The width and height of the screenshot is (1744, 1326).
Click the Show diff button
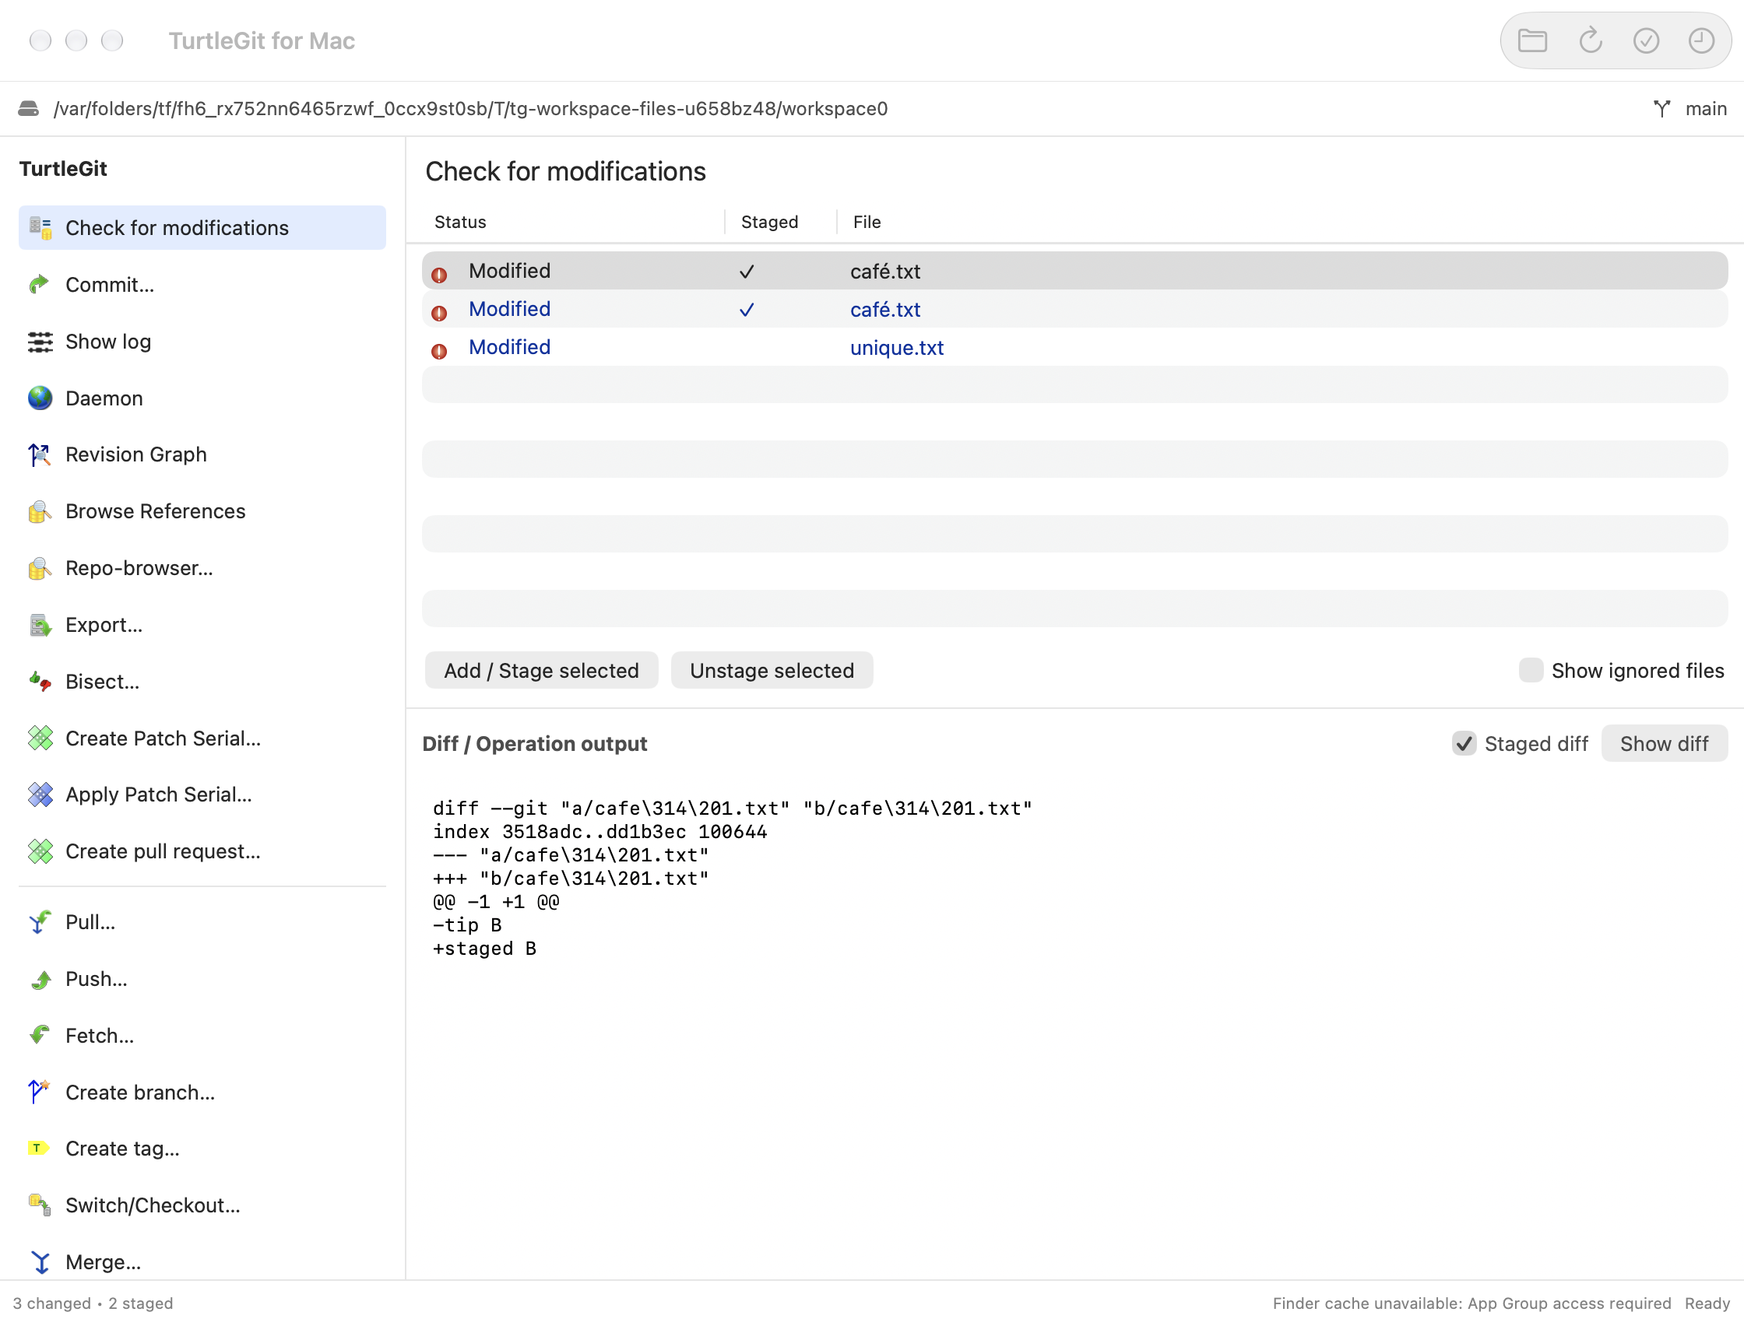click(1664, 743)
